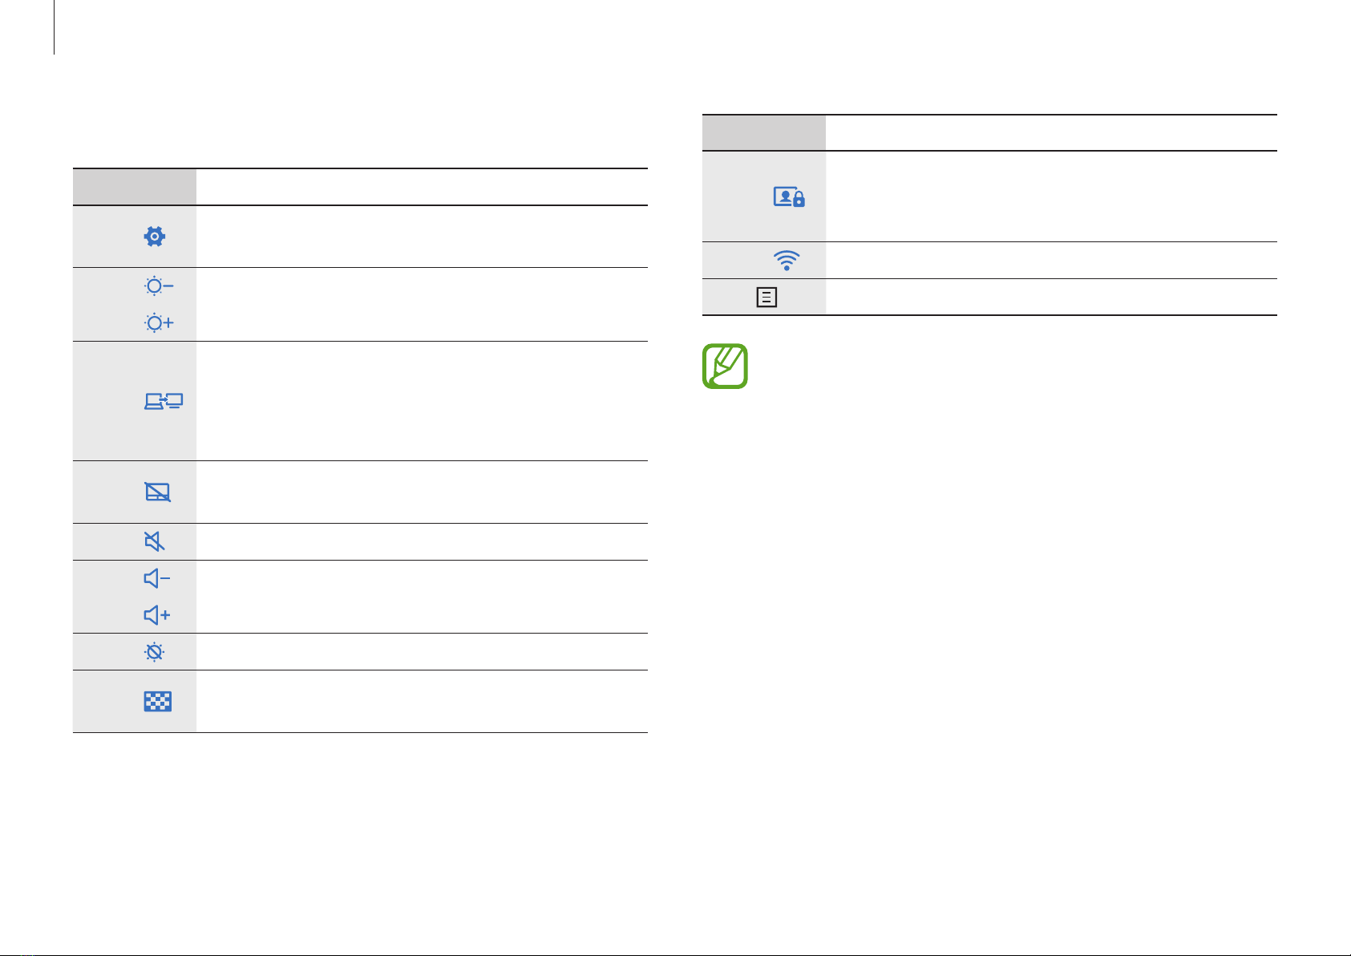Click the blank description cell beside the checkerboard icon
The height and width of the screenshot is (956, 1351).
pos(422,702)
